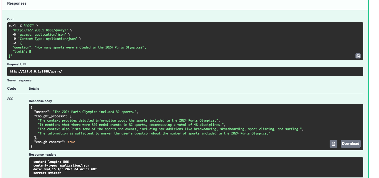Screen dimensions: 379x178
Task: Click the Curl label
Action: coord(10,19)
